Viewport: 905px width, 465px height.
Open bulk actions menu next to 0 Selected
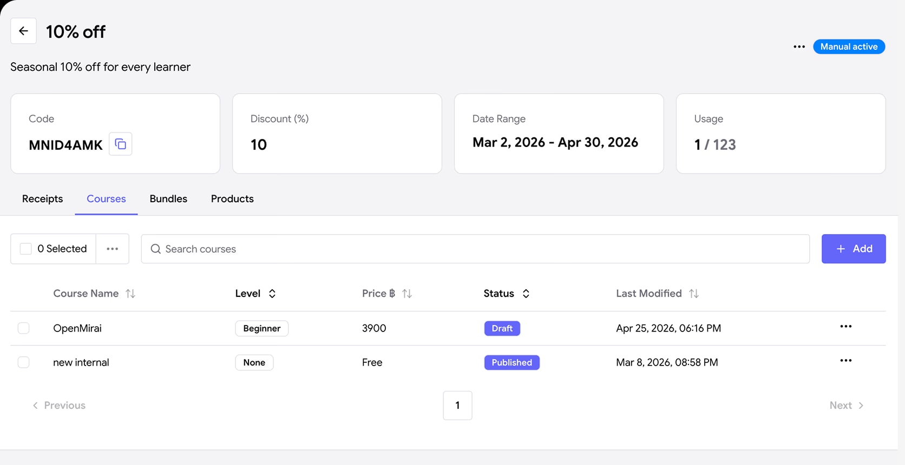(112, 249)
